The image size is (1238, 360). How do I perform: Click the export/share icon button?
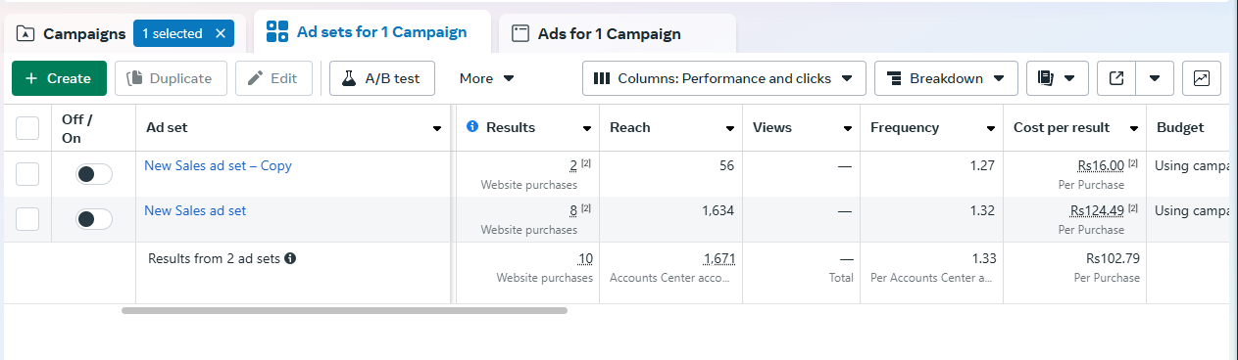click(x=1116, y=78)
